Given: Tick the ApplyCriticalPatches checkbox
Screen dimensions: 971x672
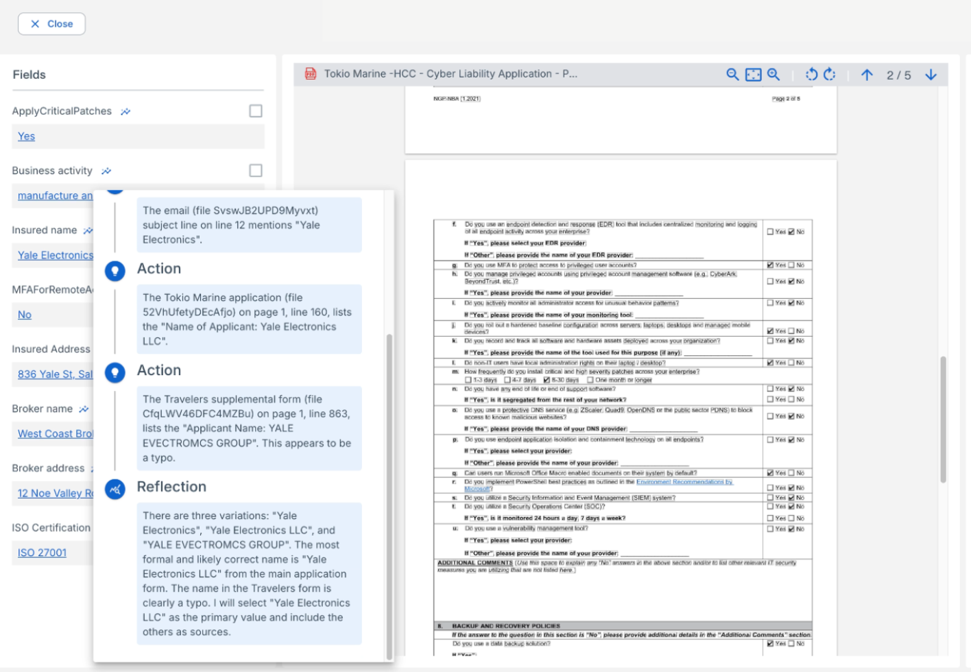Looking at the screenshot, I should tap(256, 111).
